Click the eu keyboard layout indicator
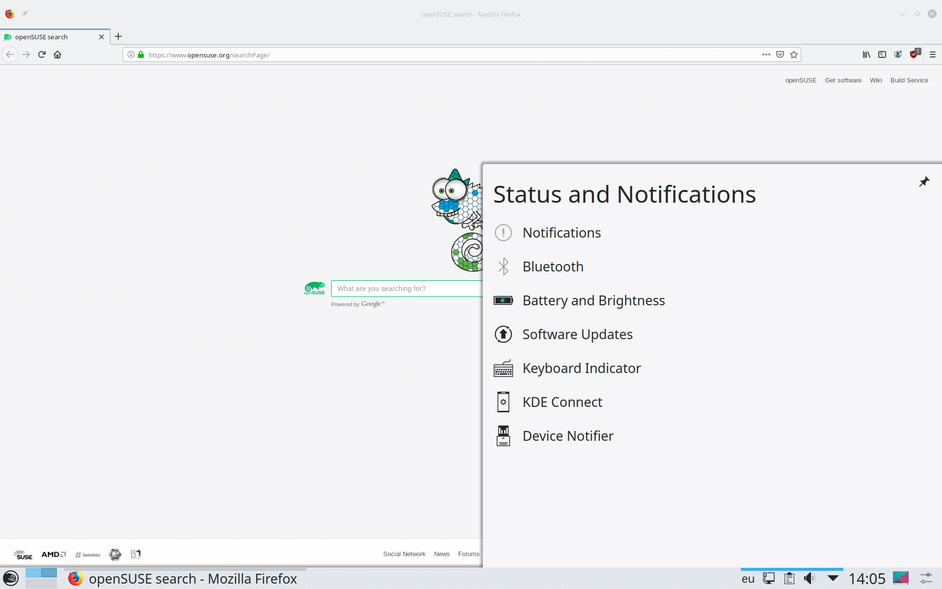Image resolution: width=942 pixels, height=589 pixels. [x=748, y=579]
